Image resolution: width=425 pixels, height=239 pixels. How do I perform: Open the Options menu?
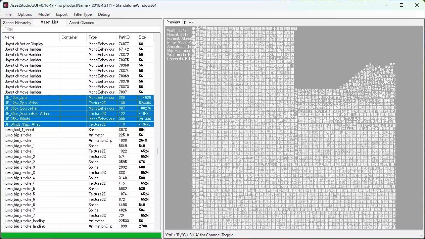[x=25, y=14]
